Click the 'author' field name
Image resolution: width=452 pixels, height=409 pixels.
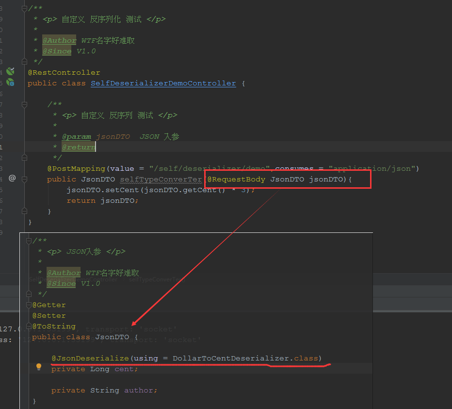tap(139, 391)
